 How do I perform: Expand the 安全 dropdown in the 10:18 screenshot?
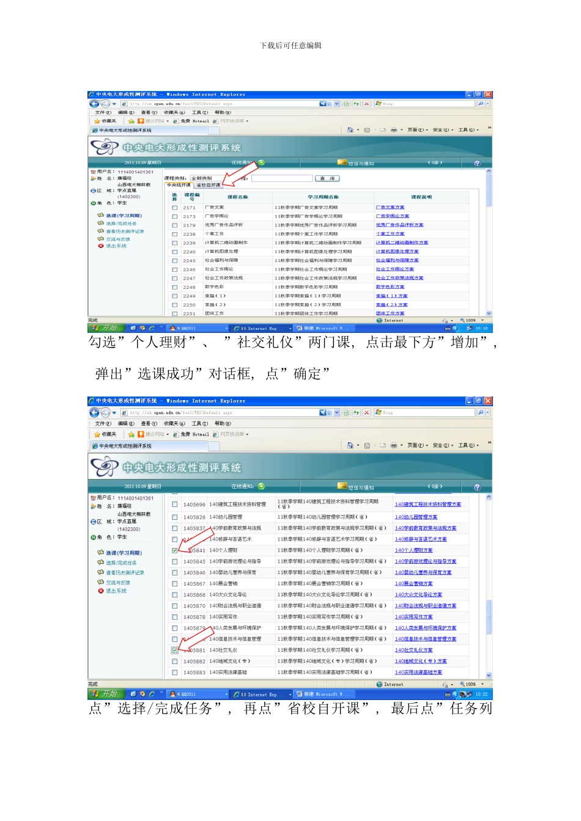443,130
